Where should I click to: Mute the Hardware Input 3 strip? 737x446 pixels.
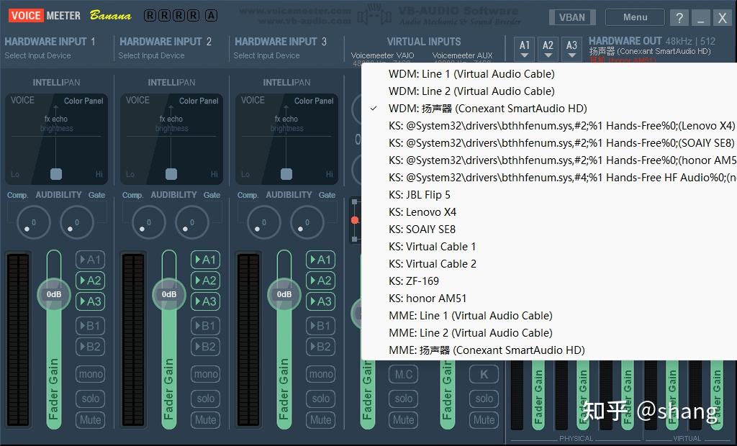[x=320, y=419]
